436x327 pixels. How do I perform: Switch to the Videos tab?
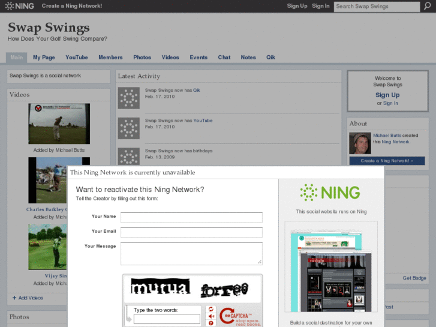tap(170, 58)
